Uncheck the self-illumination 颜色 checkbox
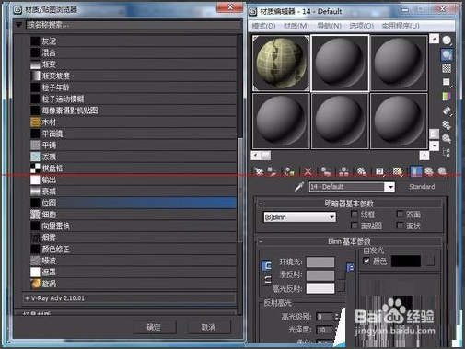Image resolution: width=465 pixels, height=349 pixels. tap(366, 261)
